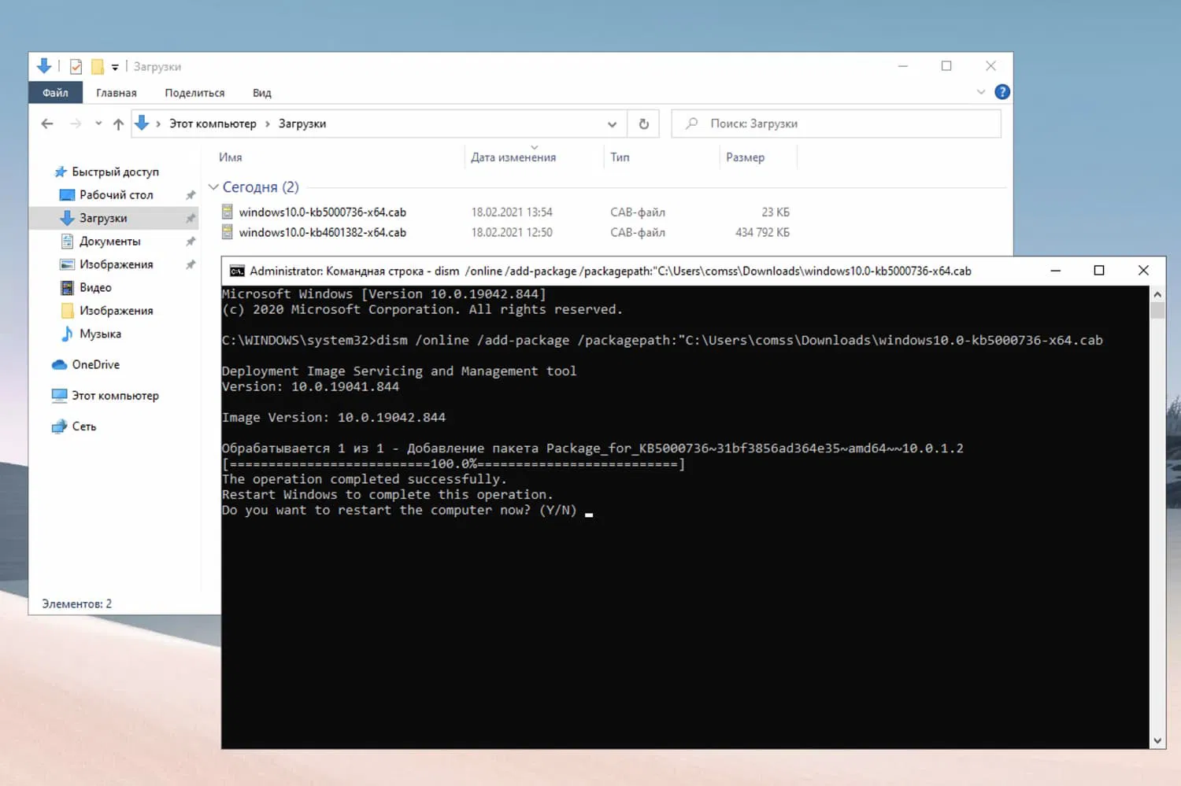This screenshot has height=786, width=1181.
Task: Open Документы in the navigation pane
Action: (109, 242)
